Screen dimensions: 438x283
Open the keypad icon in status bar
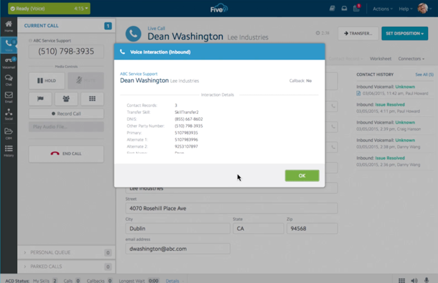pos(402,280)
